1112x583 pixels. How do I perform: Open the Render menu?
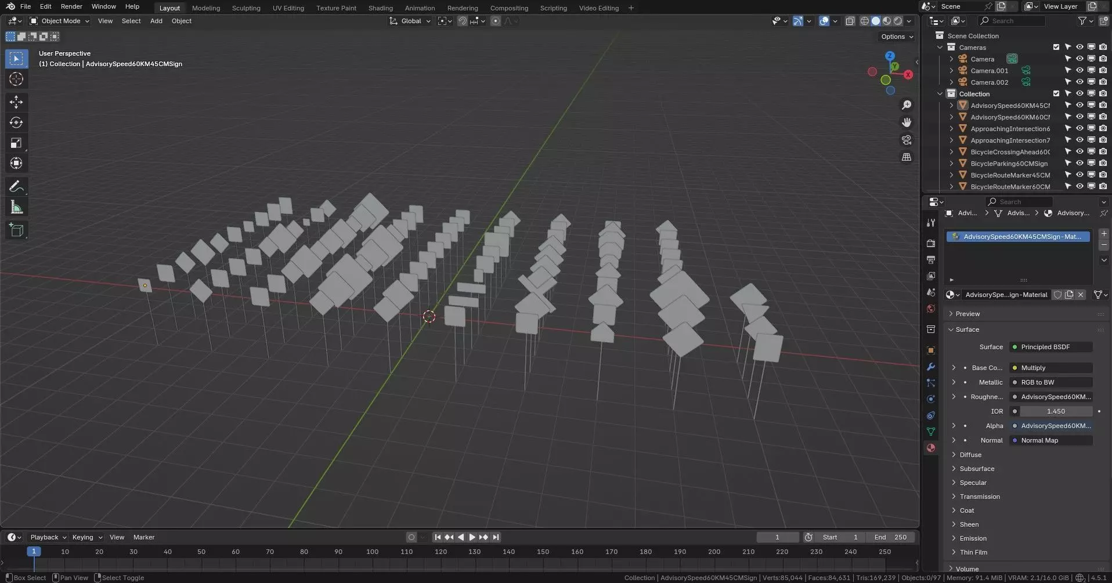pos(71,6)
